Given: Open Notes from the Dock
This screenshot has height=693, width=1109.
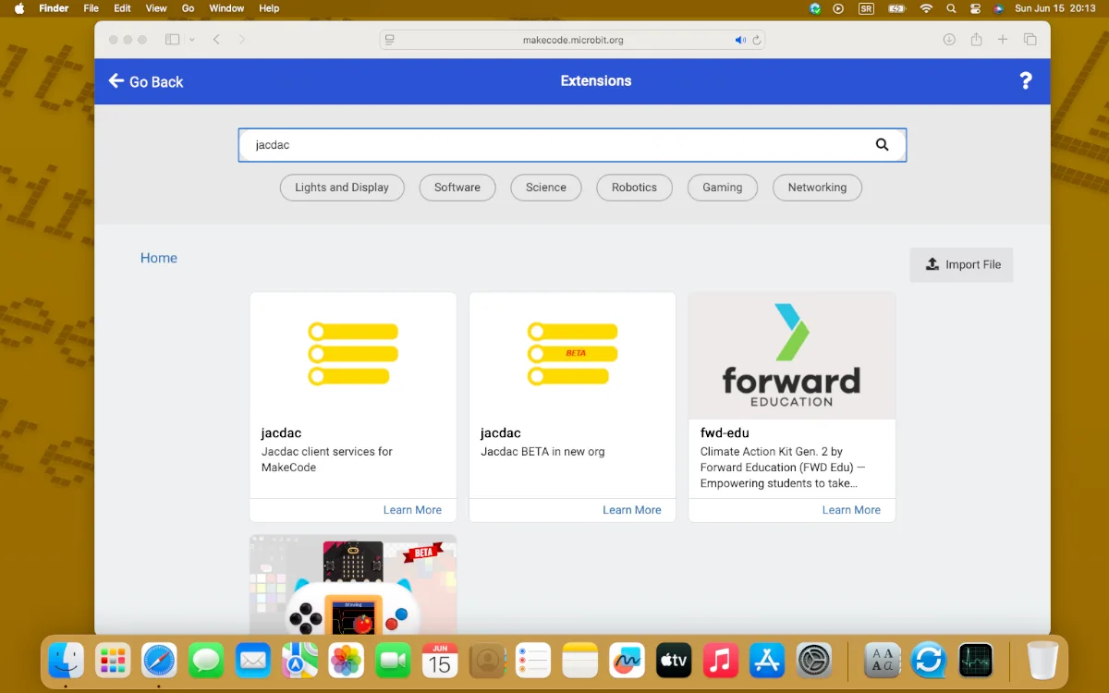Looking at the screenshot, I should click(580, 660).
